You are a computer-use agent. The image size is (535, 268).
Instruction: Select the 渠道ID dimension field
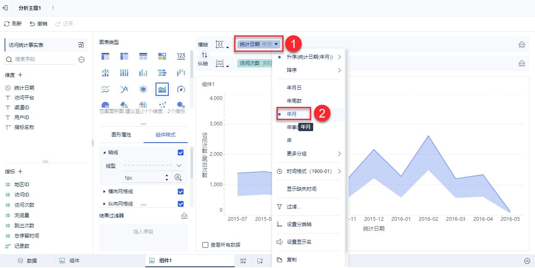pos(22,108)
